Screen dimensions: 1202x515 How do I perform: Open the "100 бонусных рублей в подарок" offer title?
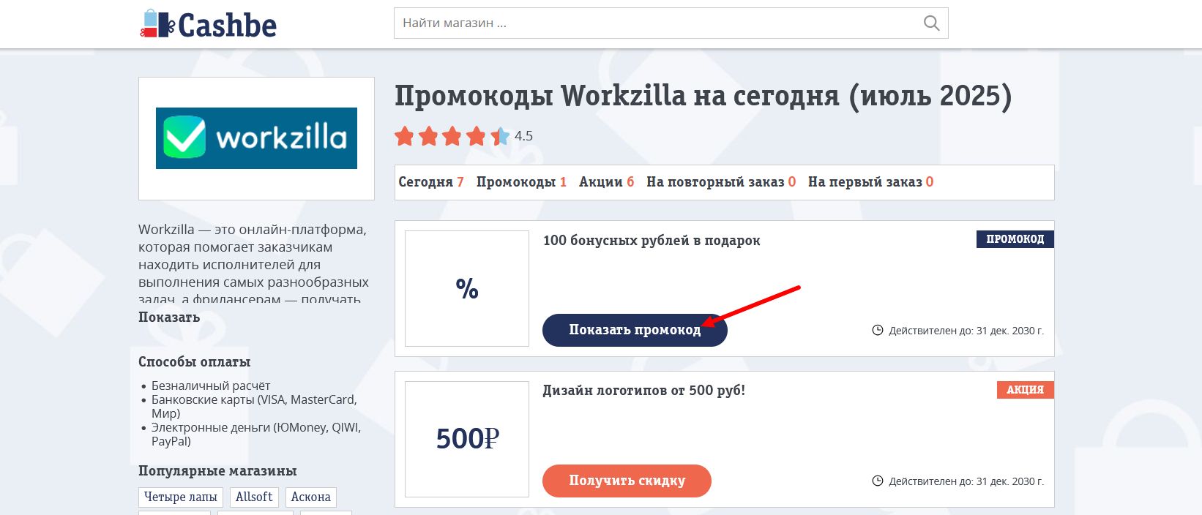(x=652, y=241)
